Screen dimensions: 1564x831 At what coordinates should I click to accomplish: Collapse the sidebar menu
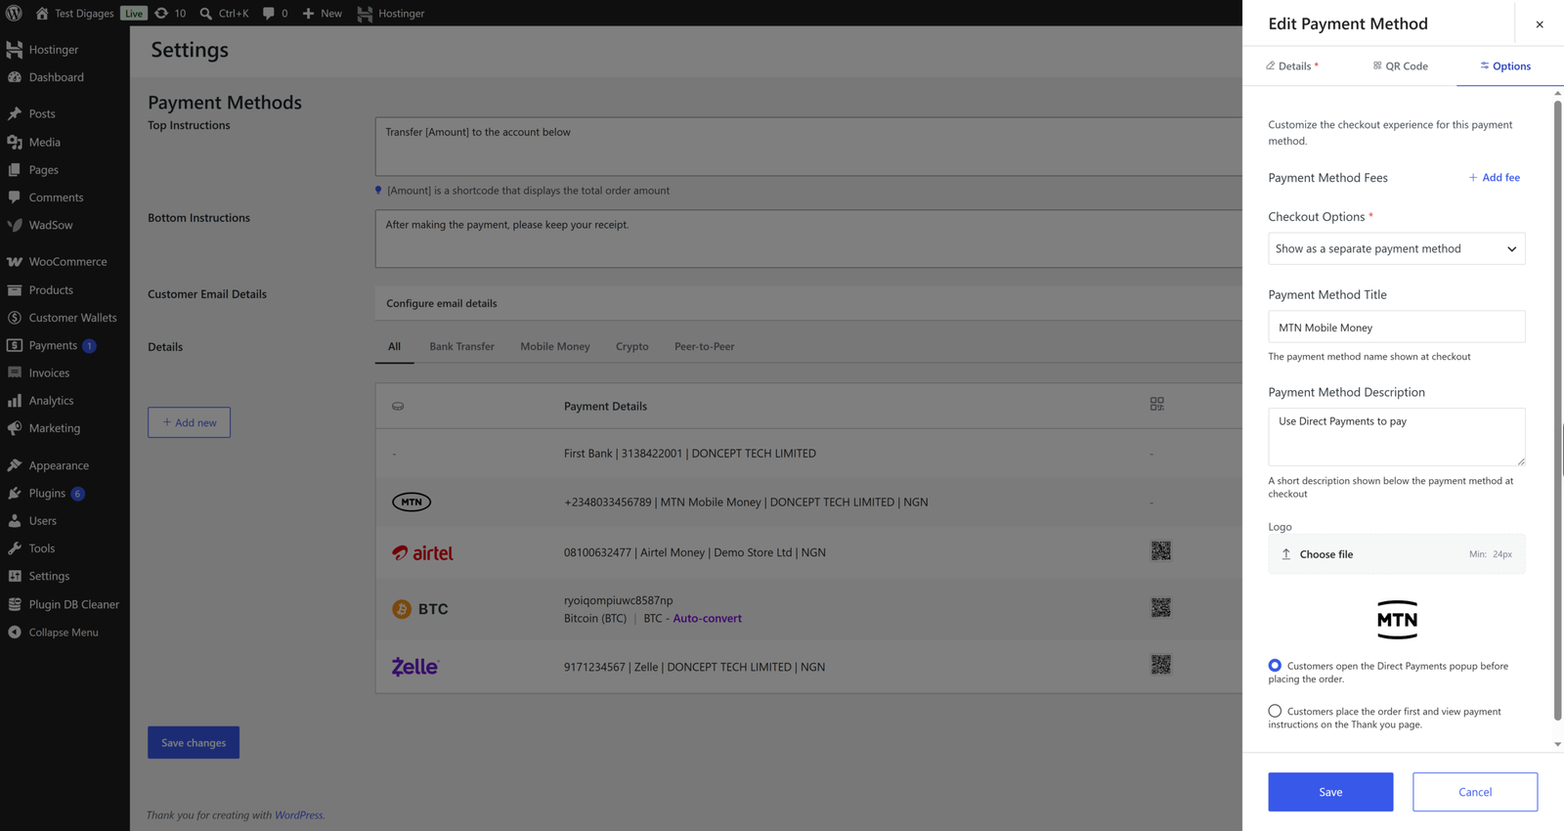(x=65, y=633)
